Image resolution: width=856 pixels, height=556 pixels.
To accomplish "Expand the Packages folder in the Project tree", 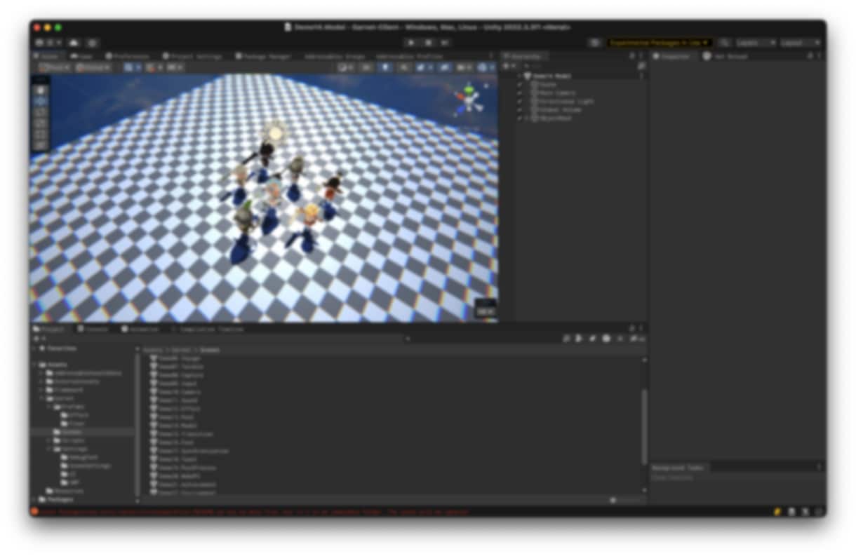I will tap(34, 499).
